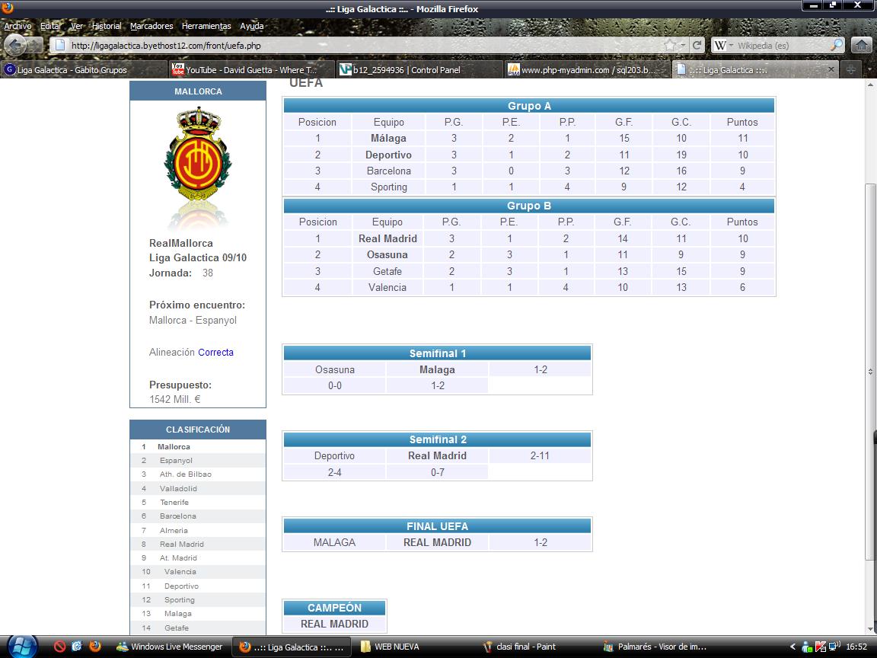Viewport: 877px width, 658px height.
Task: Launch Firefox from the quick launch bar
Action: tap(94, 647)
